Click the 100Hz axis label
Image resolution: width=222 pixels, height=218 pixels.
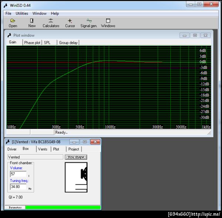coord(110,127)
